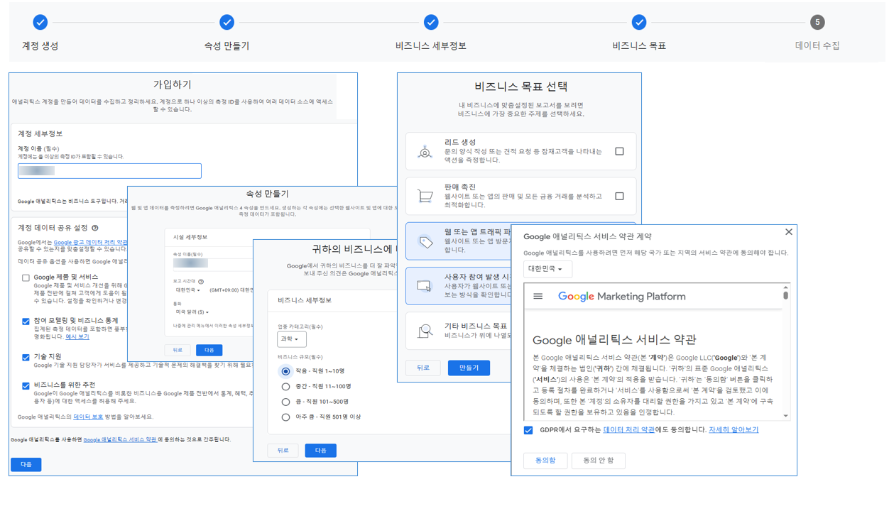The image size is (894, 506).
Task: Check the 리드 생성 goal checkbox
Action: tap(619, 151)
